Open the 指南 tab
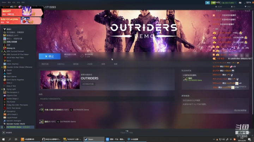The image size is (254, 142). click(103, 64)
